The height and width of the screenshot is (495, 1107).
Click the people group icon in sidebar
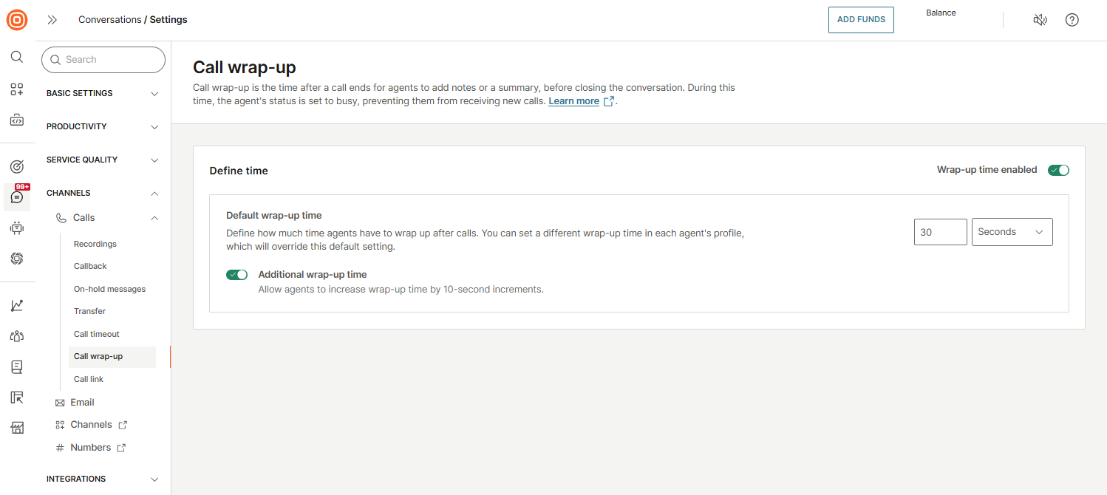point(17,336)
